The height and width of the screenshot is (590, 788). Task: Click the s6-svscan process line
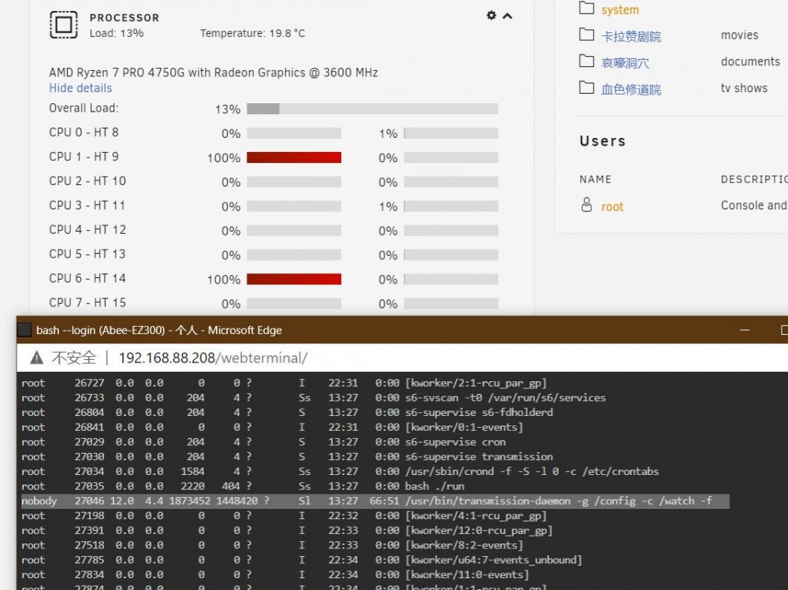coord(314,398)
